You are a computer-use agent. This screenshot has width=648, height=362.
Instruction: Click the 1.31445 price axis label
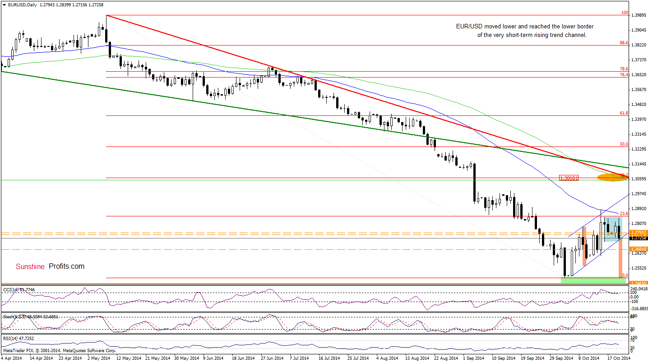pyautogui.click(x=639, y=164)
